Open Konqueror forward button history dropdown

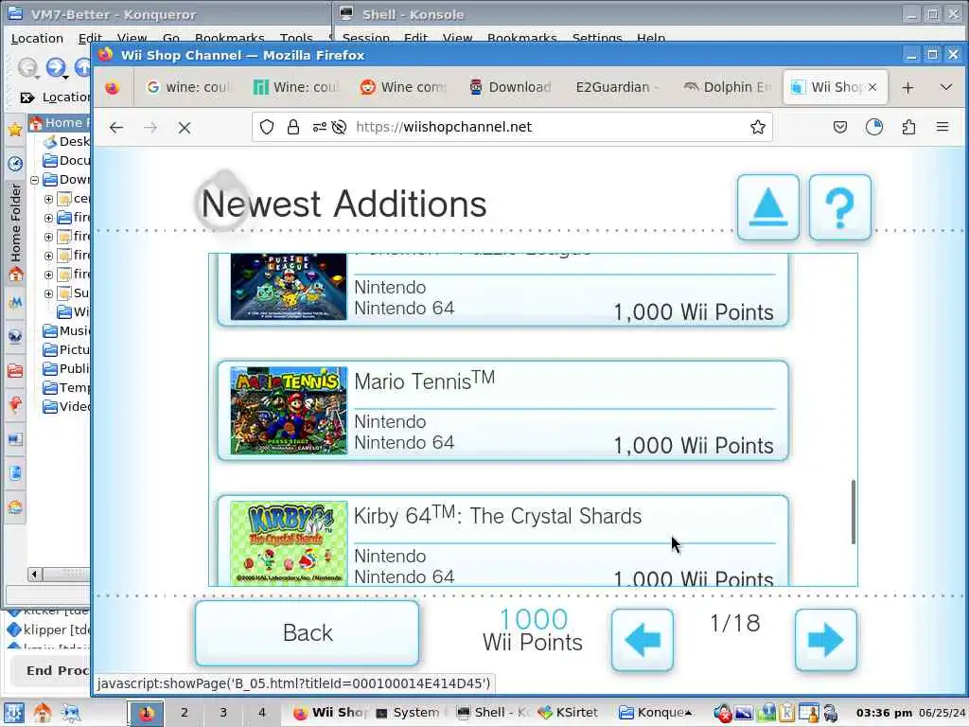[x=65, y=77]
